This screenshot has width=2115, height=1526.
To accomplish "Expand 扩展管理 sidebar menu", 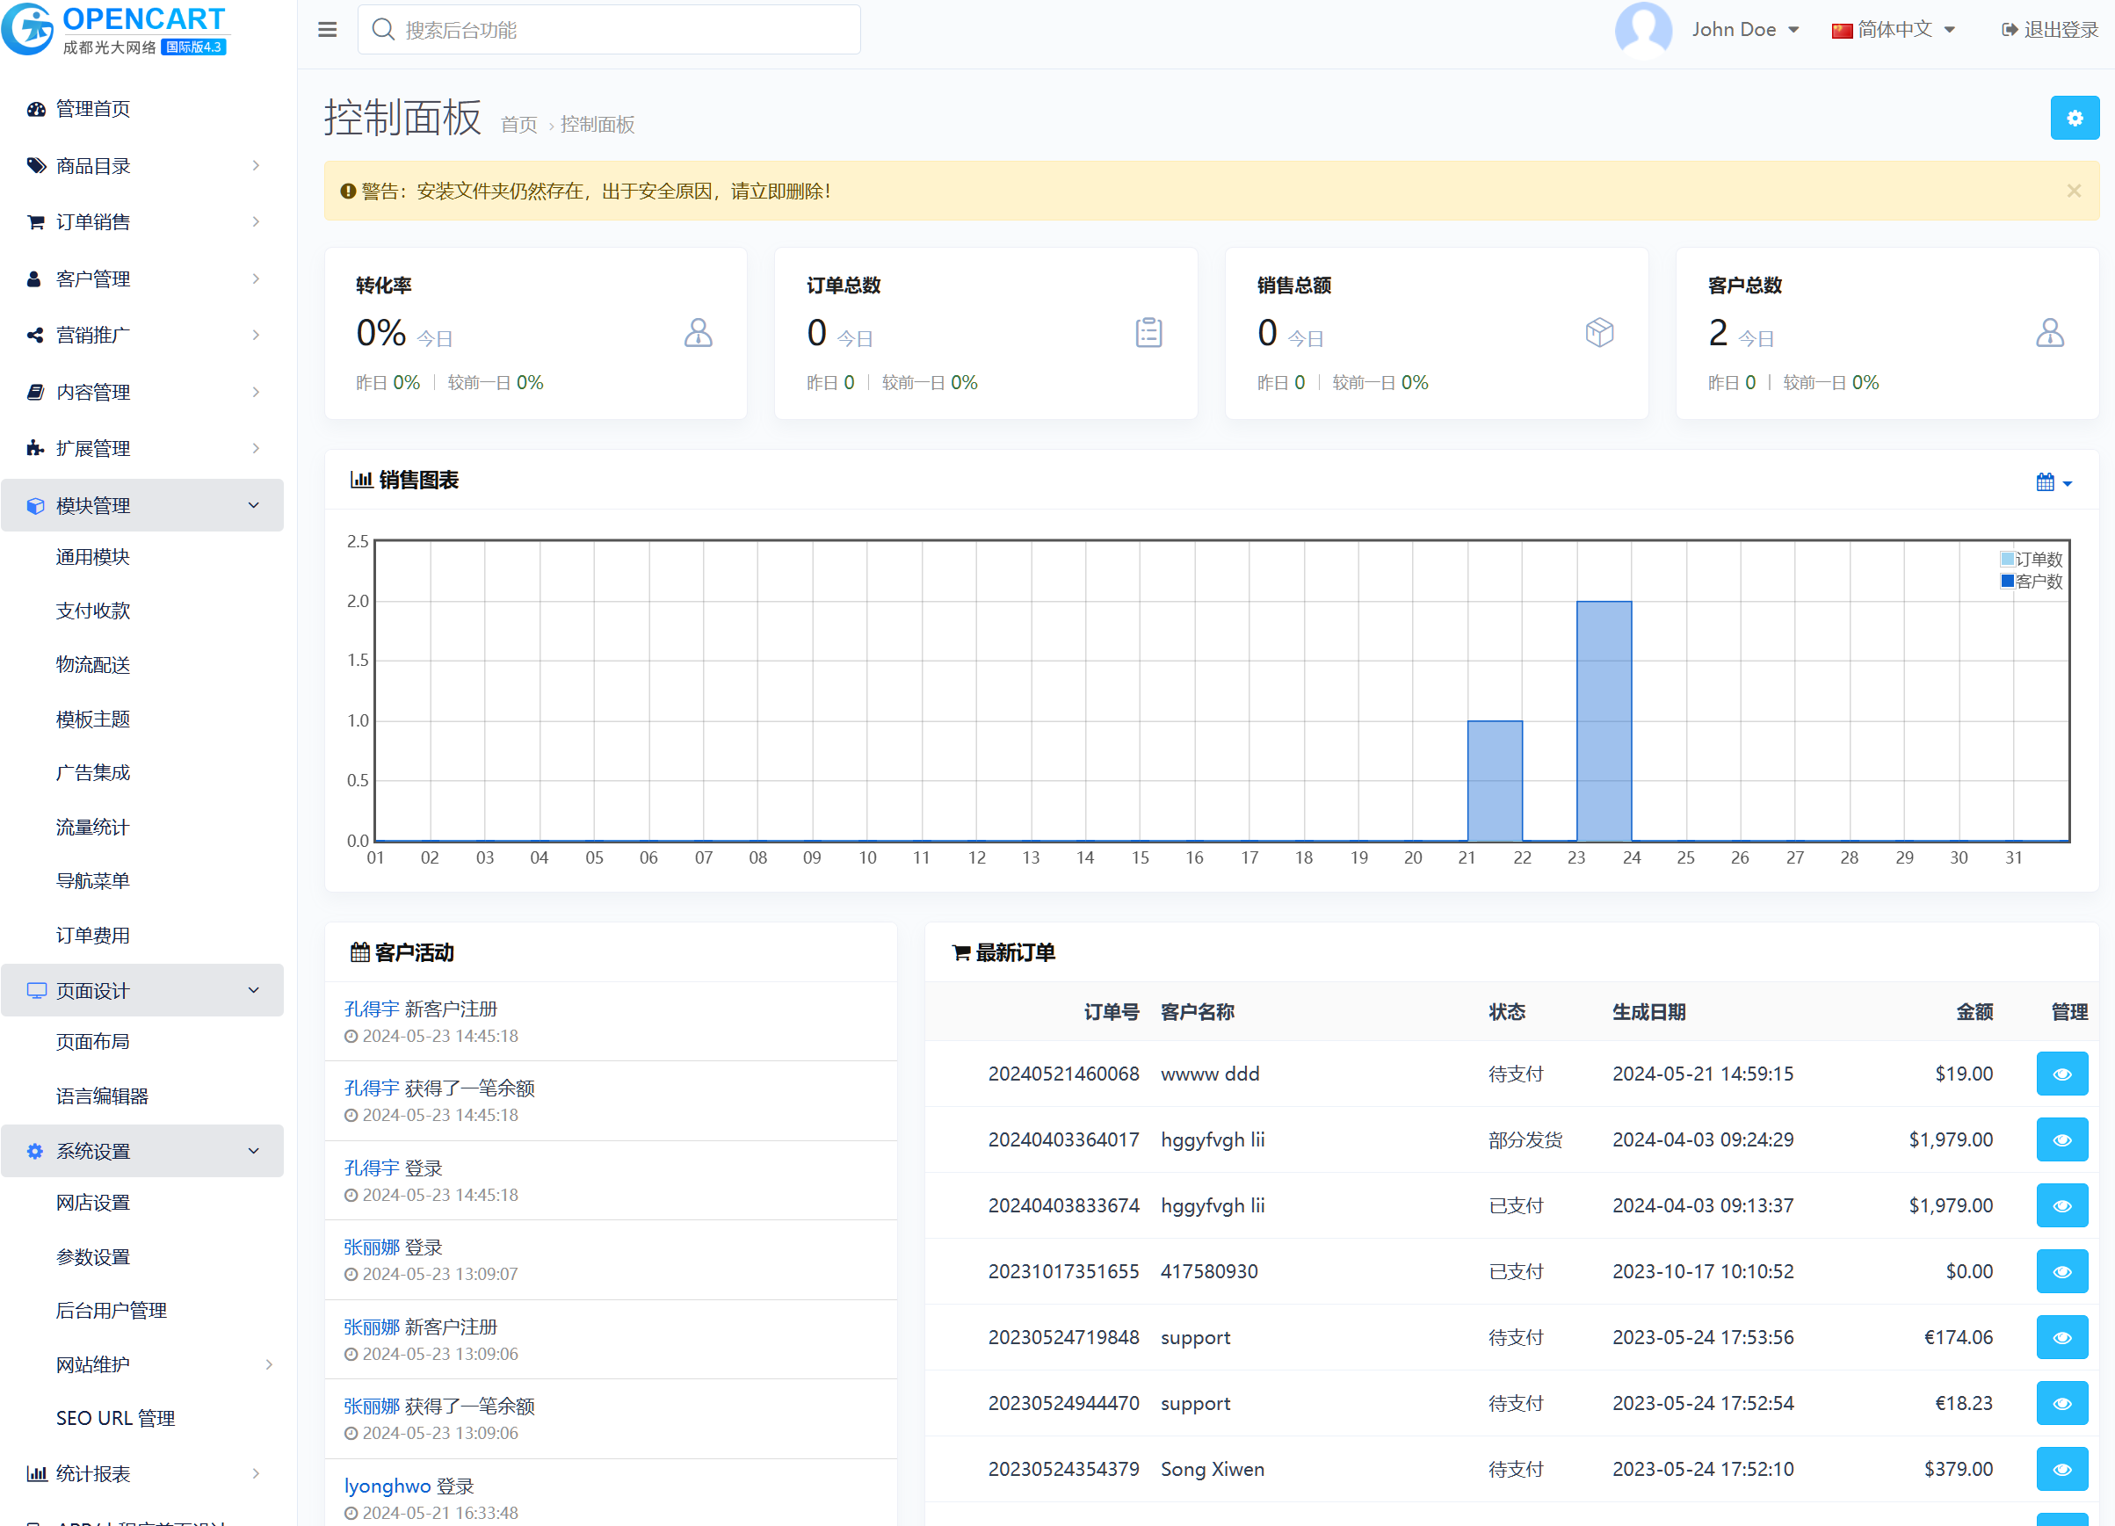I will pyautogui.click(x=141, y=448).
